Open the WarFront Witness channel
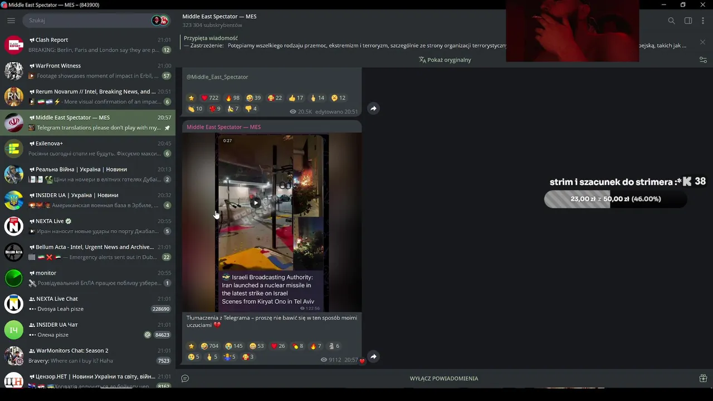Screen dimensions: 713x401 [x=87, y=71]
